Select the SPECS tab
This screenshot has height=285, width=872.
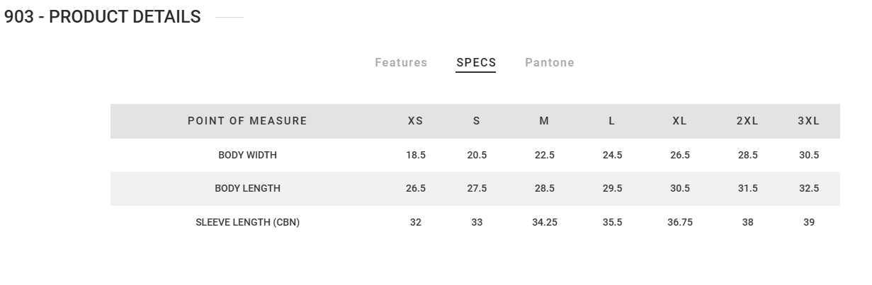click(476, 62)
